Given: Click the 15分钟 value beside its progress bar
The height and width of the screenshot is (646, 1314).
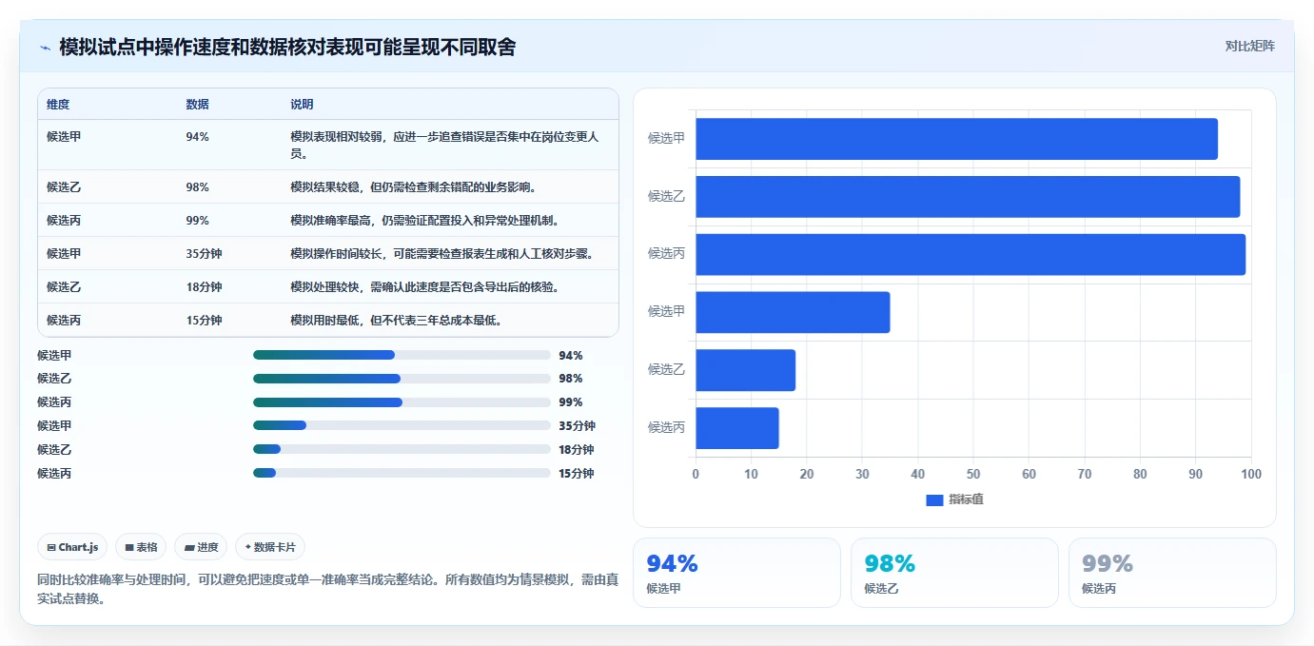Looking at the screenshot, I should tap(577, 474).
